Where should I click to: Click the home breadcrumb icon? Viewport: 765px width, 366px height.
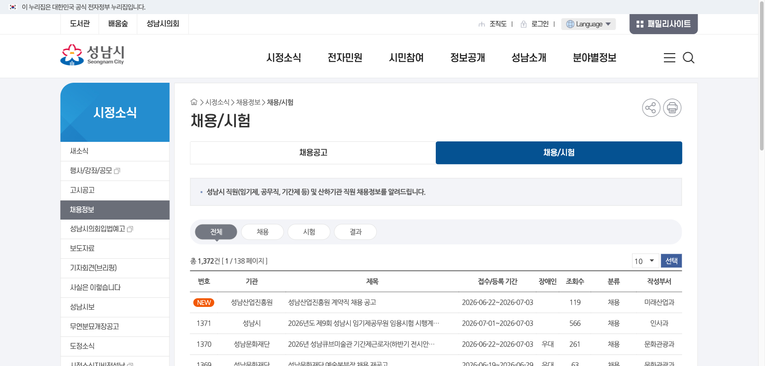click(x=194, y=102)
